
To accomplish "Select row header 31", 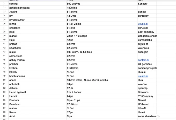I will (x=4, y=4).
